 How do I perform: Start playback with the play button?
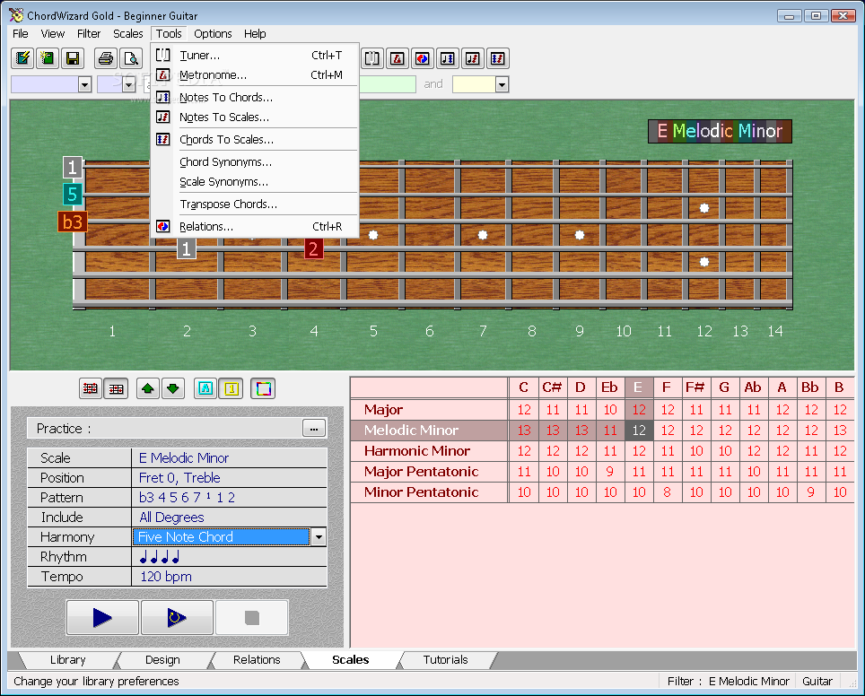pyautogui.click(x=102, y=617)
